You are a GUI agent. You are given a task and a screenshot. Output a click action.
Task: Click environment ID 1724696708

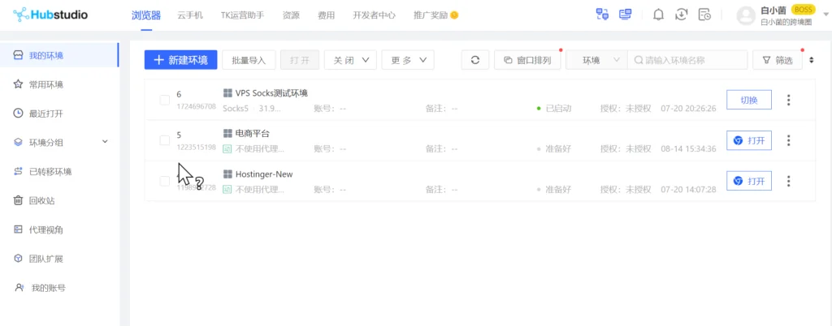pos(197,106)
